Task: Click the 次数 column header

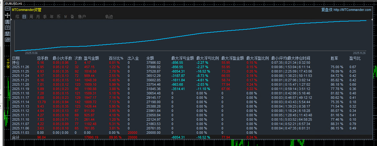Action: click(x=78, y=58)
